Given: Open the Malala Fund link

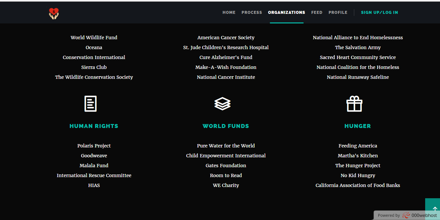Looking at the screenshot, I should pos(94,166).
